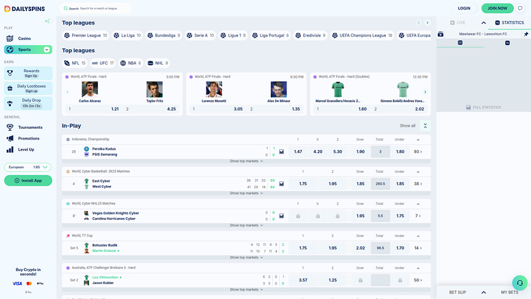
Task: Show top markets under Persiku Kudus match
Action: pos(246,161)
